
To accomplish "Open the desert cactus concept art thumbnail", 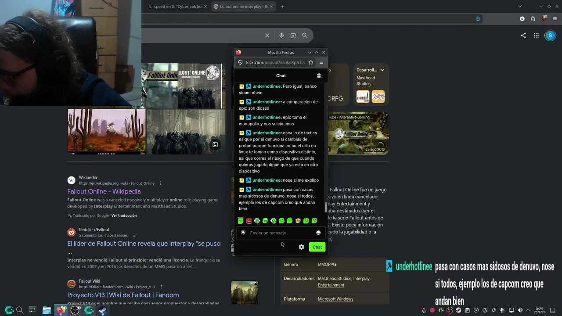I will (x=107, y=131).
